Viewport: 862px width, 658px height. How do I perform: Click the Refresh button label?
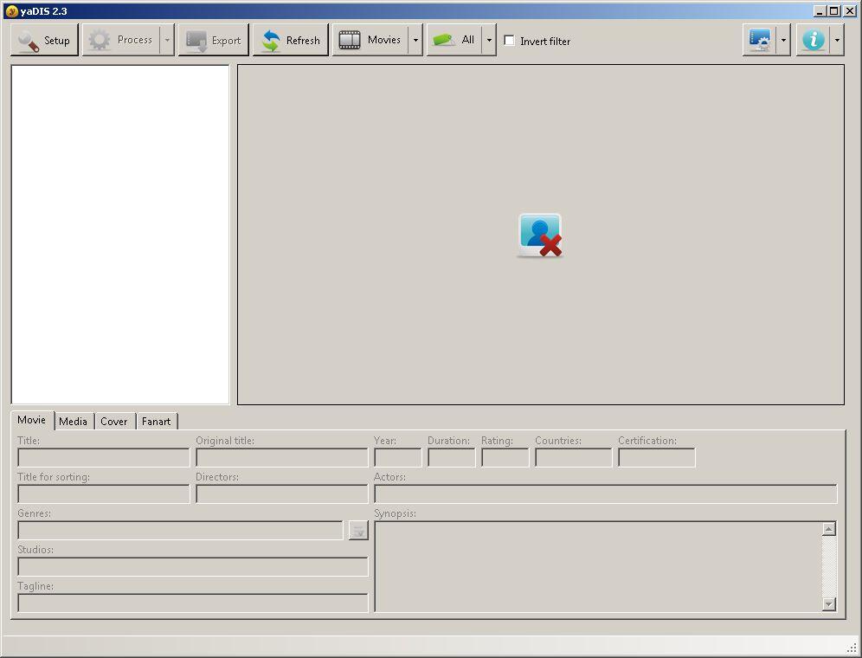coord(301,40)
